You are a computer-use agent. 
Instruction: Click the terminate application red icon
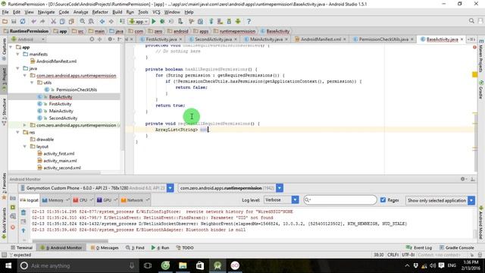pos(13,227)
